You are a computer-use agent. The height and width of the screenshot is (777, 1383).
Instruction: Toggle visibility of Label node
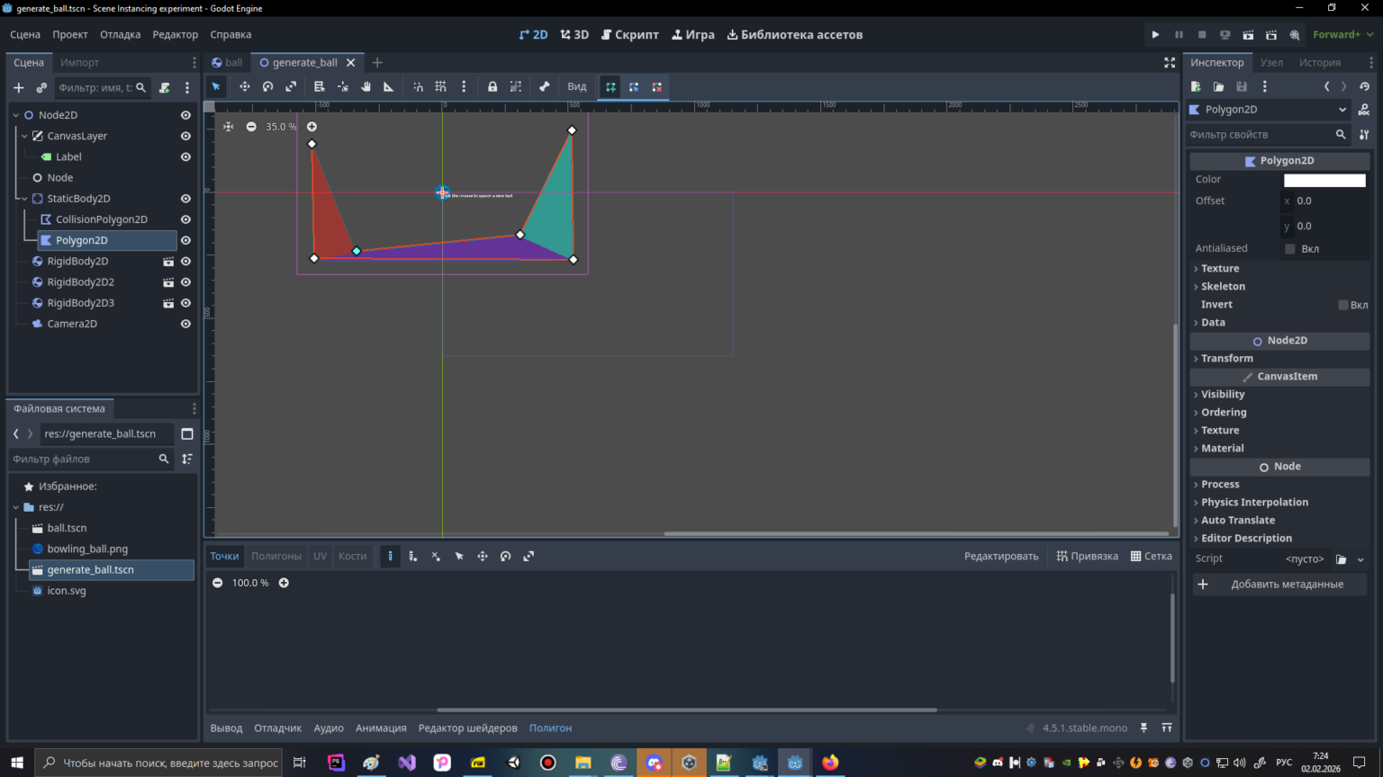point(185,156)
